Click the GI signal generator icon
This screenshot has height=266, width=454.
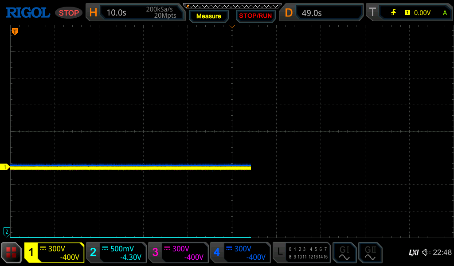point(344,253)
